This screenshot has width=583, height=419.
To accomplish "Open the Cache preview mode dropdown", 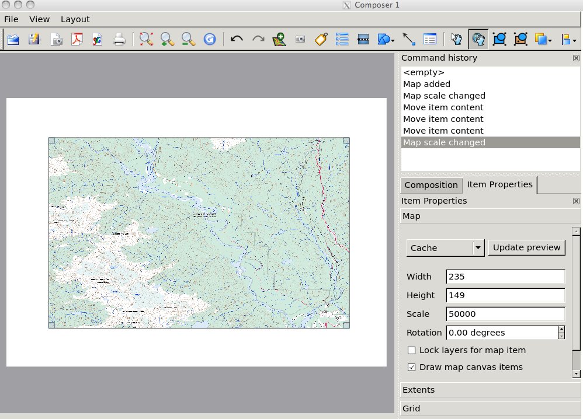I will pos(478,248).
